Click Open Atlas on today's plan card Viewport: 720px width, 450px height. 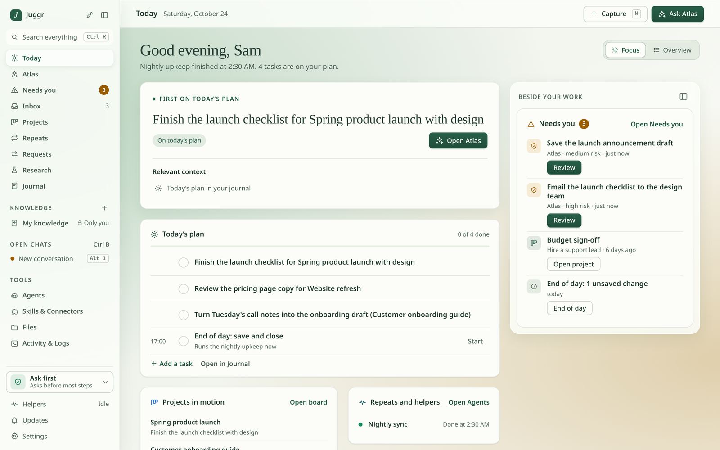(458, 141)
